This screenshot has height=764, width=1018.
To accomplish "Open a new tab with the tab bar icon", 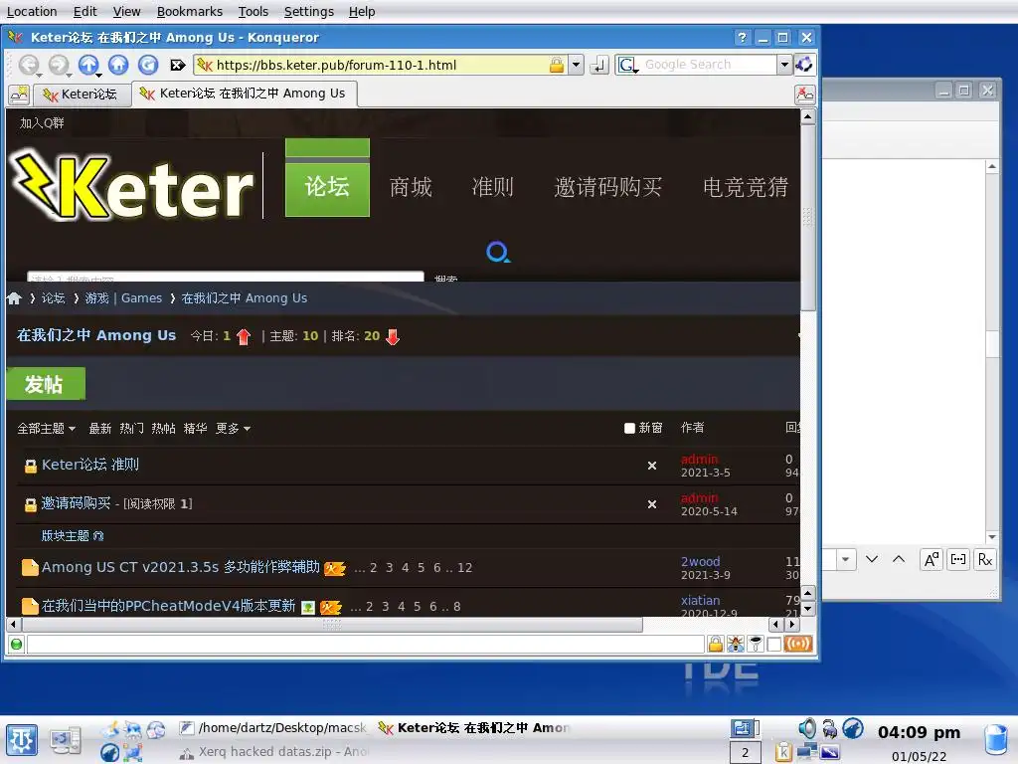I will pyautogui.click(x=19, y=95).
